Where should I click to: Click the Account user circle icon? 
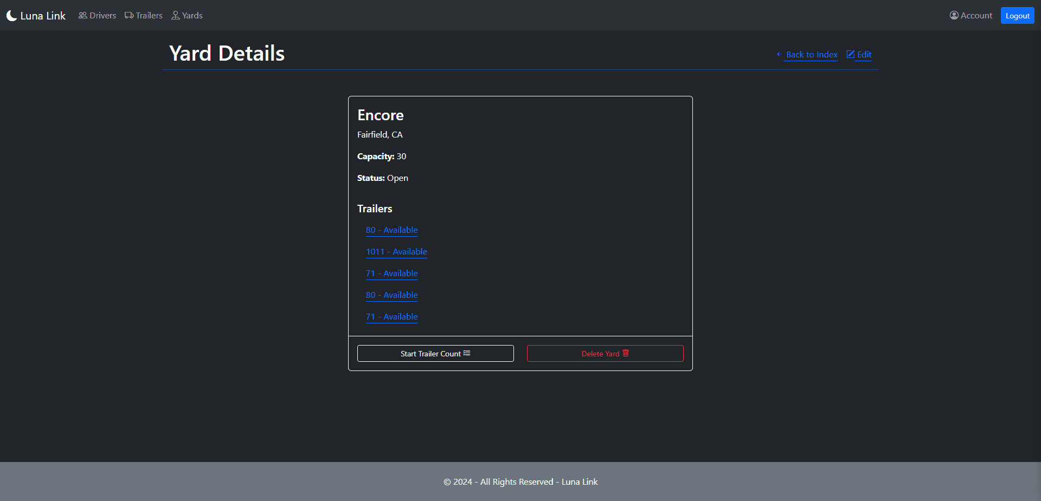954,15
